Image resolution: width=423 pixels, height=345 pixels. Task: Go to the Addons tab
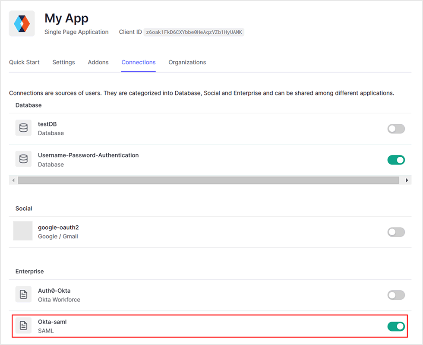pyautogui.click(x=98, y=62)
